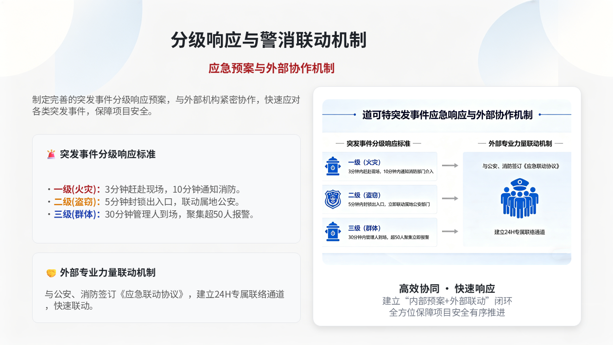Click the paragraph ending with 快速联动。

tap(165, 300)
